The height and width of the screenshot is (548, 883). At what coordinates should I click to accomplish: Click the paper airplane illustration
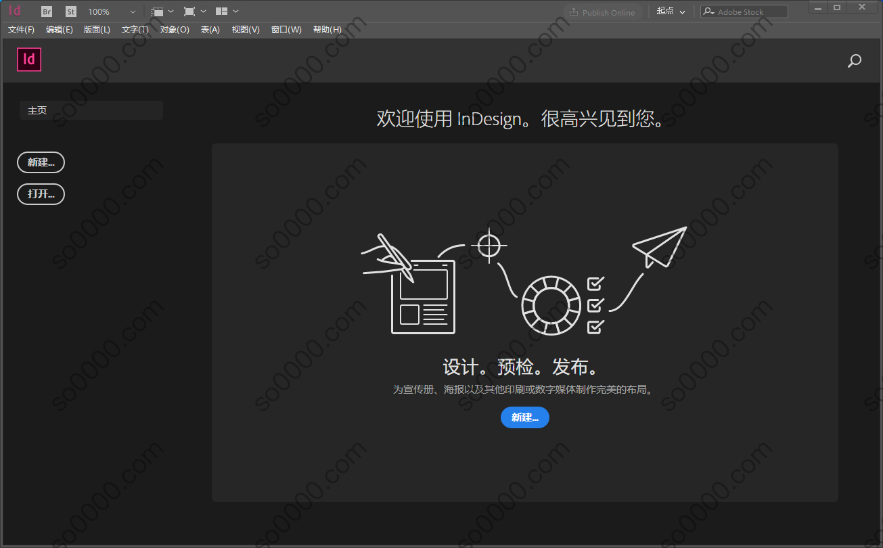pyautogui.click(x=660, y=247)
